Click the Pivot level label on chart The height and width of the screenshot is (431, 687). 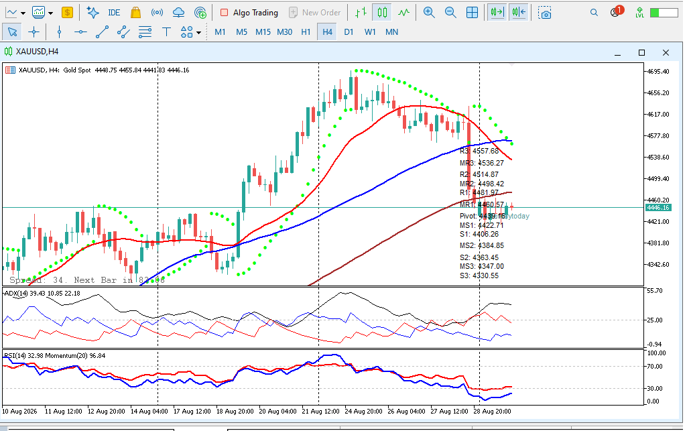coord(483,216)
